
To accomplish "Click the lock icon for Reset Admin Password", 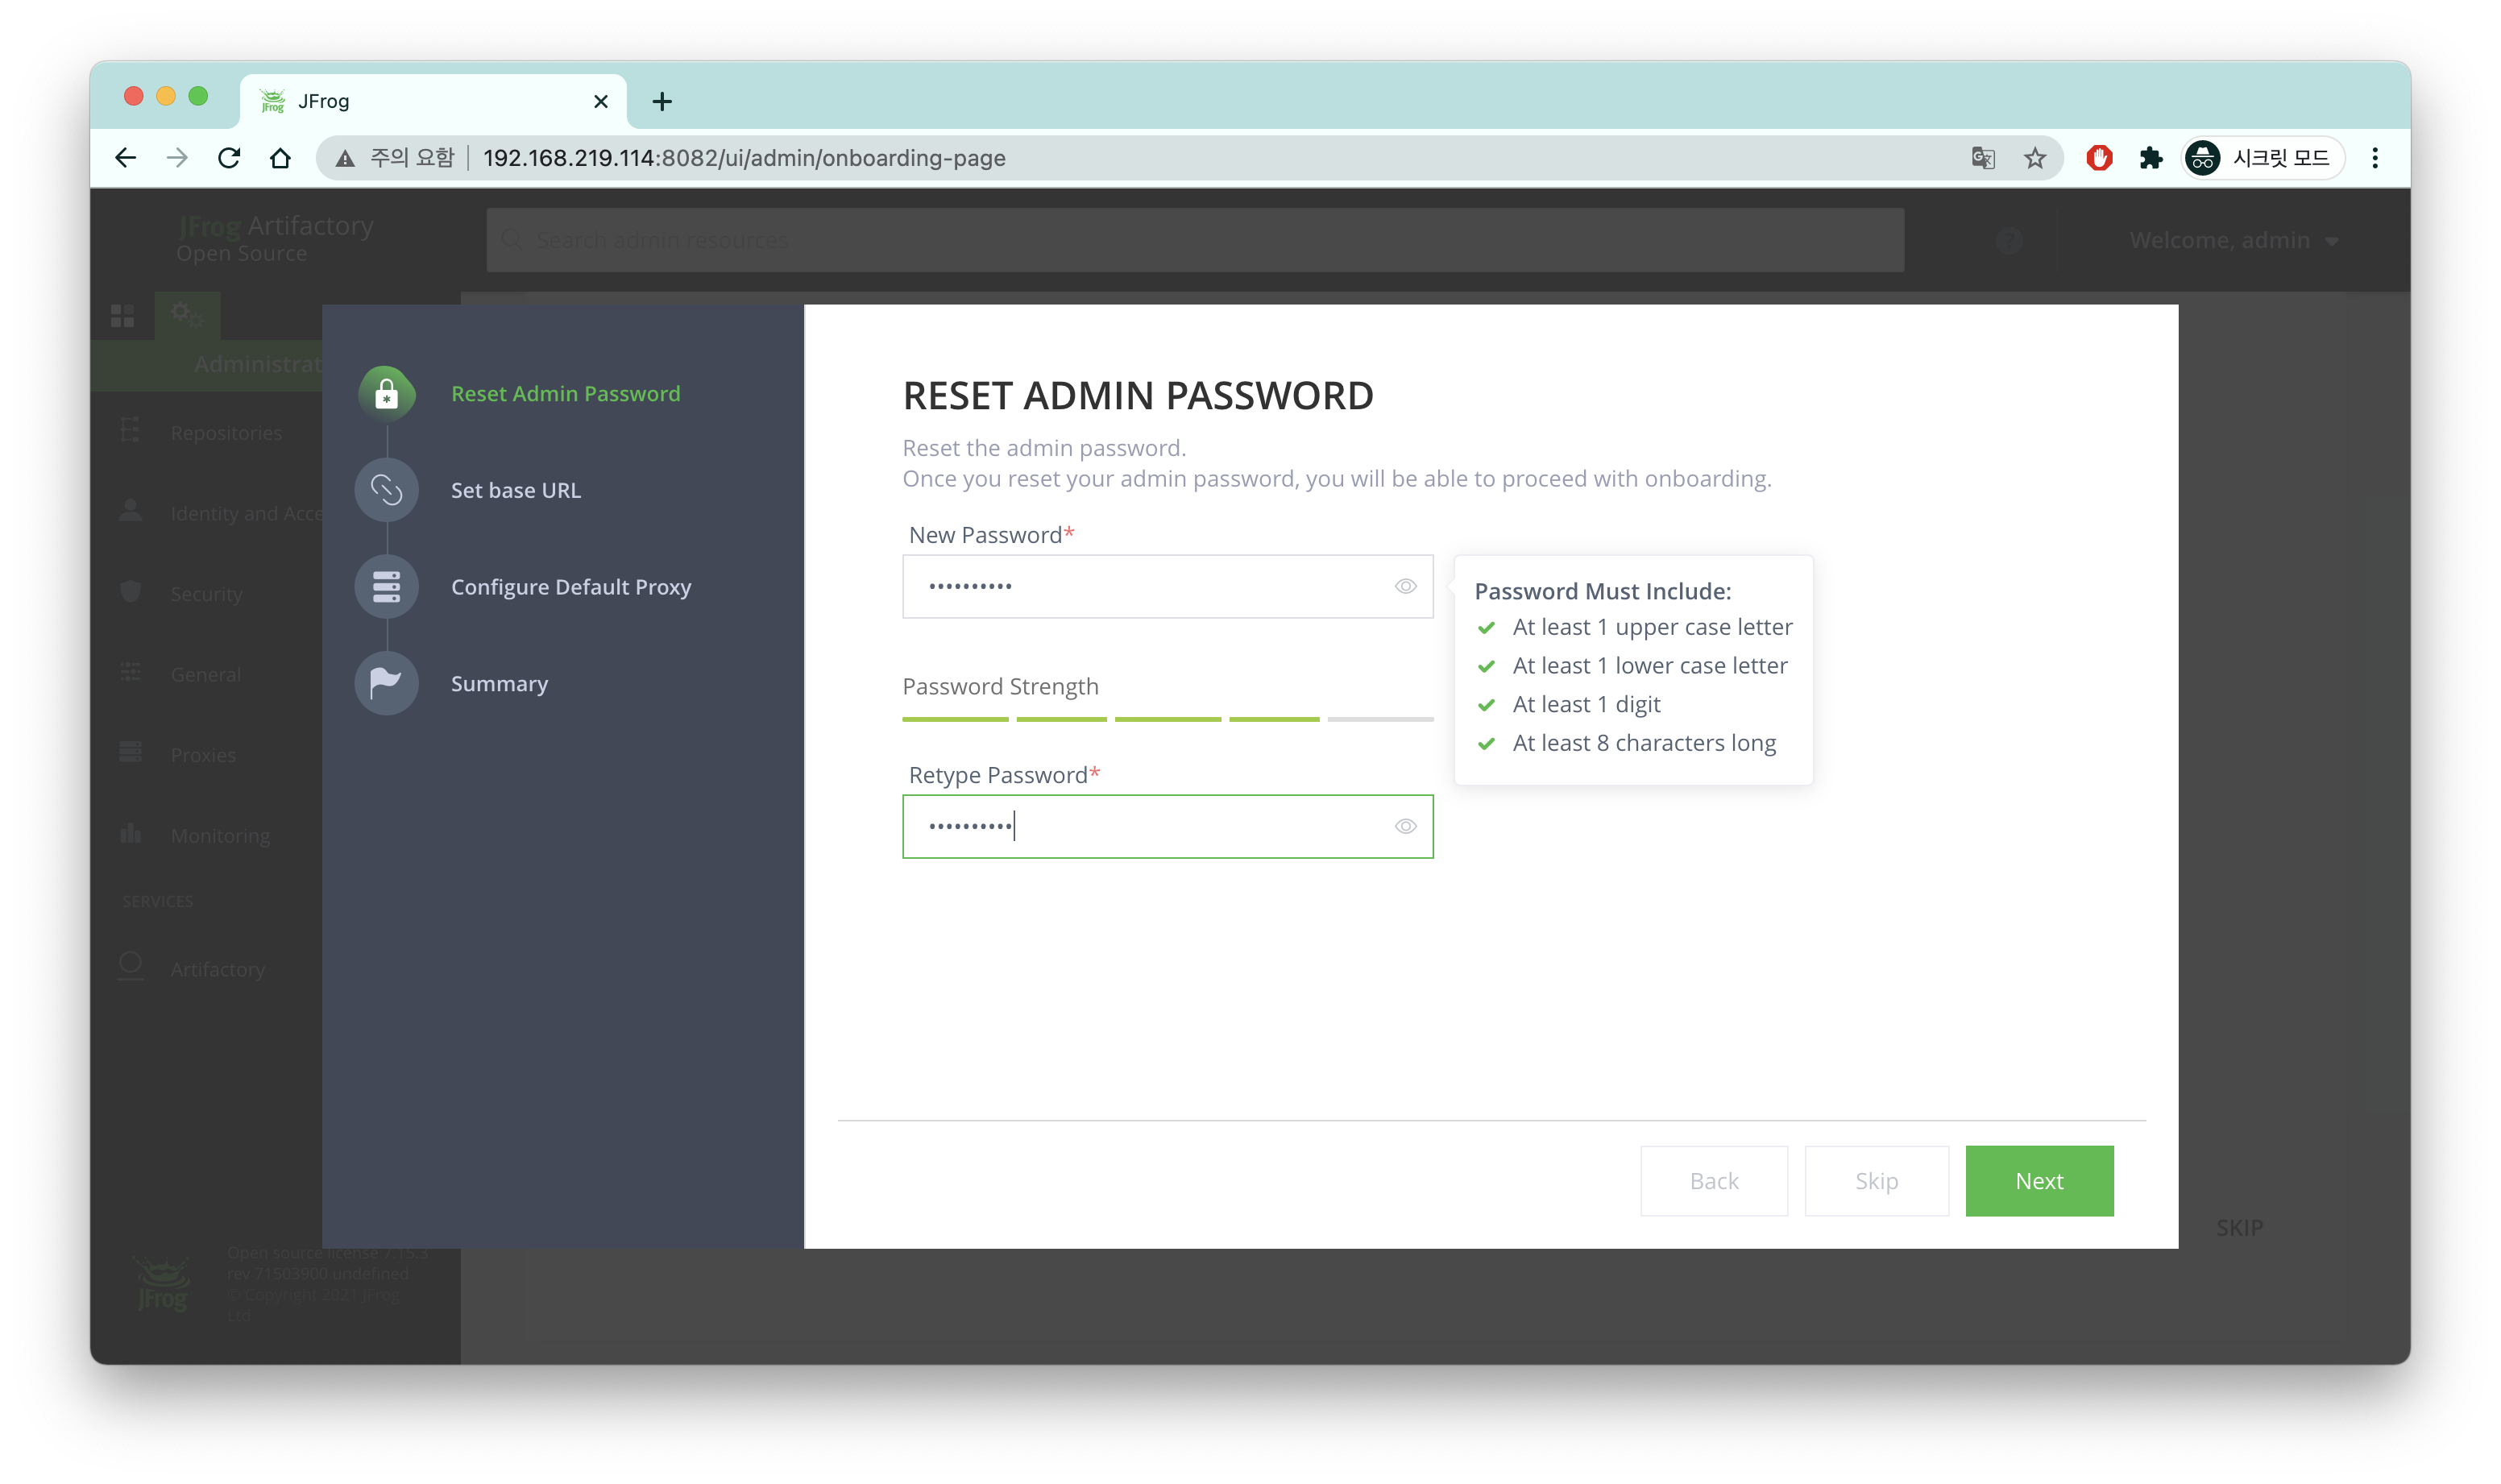I will click(386, 394).
